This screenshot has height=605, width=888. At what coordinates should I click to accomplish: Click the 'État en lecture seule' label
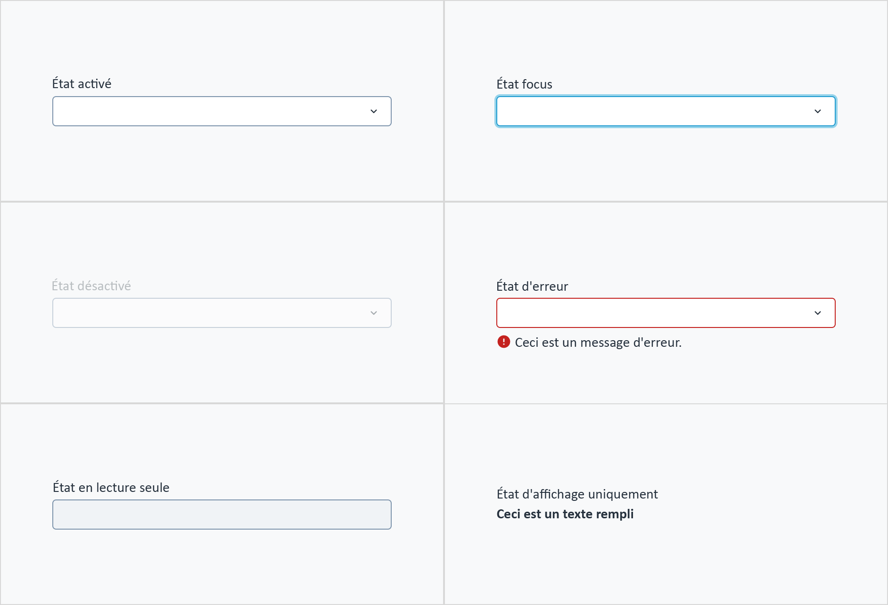[x=111, y=487]
